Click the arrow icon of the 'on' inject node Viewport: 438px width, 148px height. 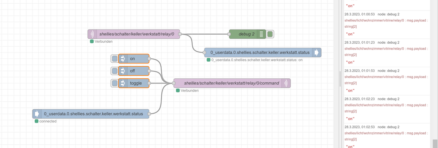[123, 58]
